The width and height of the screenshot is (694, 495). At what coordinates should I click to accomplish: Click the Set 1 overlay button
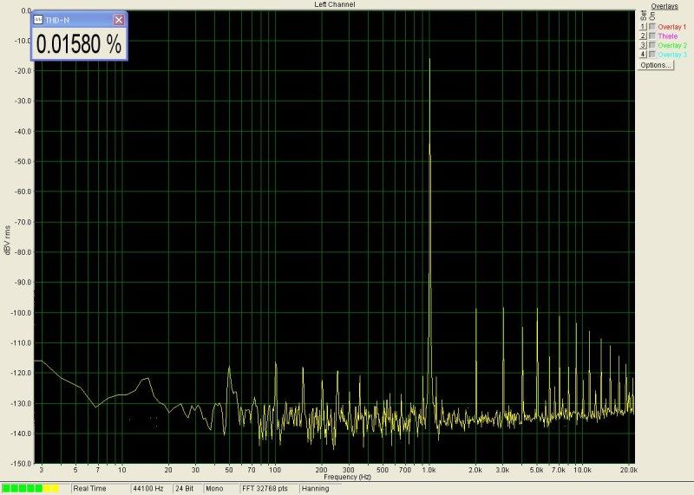(x=643, y=27)
